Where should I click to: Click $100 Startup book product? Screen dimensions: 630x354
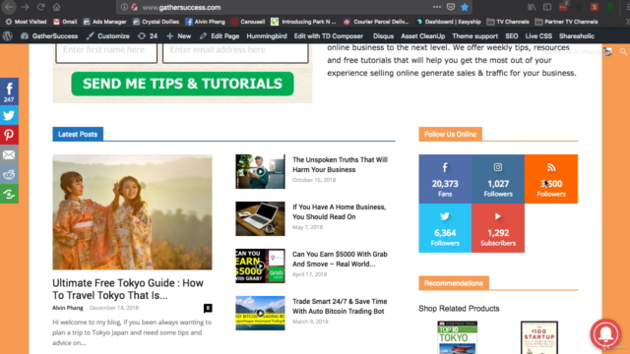tap(539, 337)
